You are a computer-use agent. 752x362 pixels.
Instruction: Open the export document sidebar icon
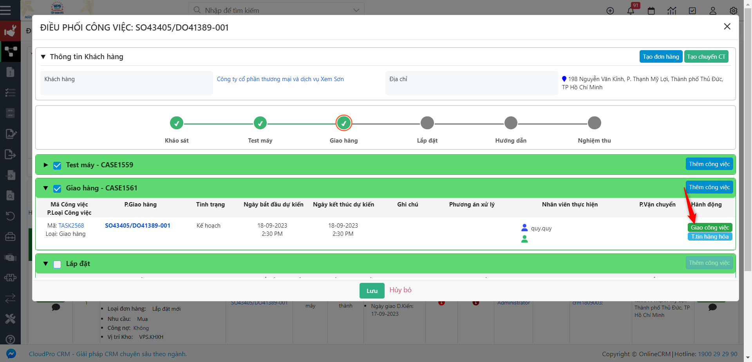click(x=10, y=154)
